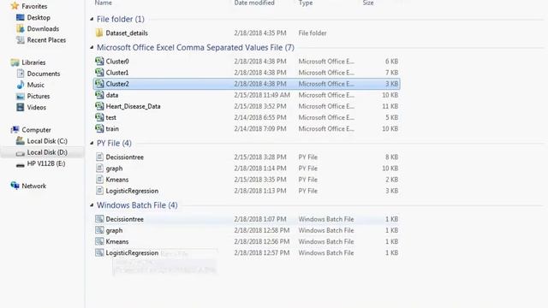Sort by the Name column header
The height and width of the screenshot is (308, 548).
click(104, 3)
